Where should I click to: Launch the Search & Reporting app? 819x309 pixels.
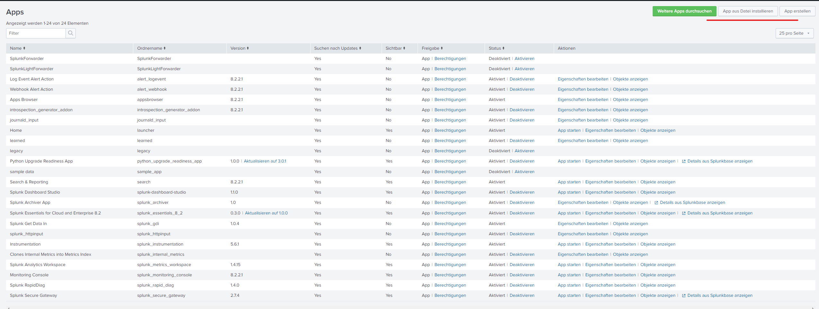tap(569, 182)
